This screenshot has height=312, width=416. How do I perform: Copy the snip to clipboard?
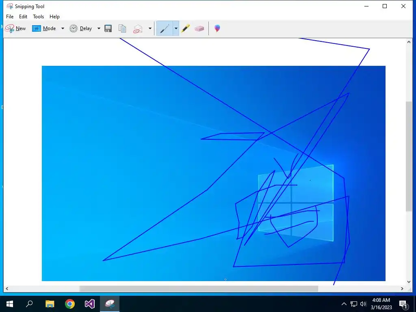pos(122,28)
